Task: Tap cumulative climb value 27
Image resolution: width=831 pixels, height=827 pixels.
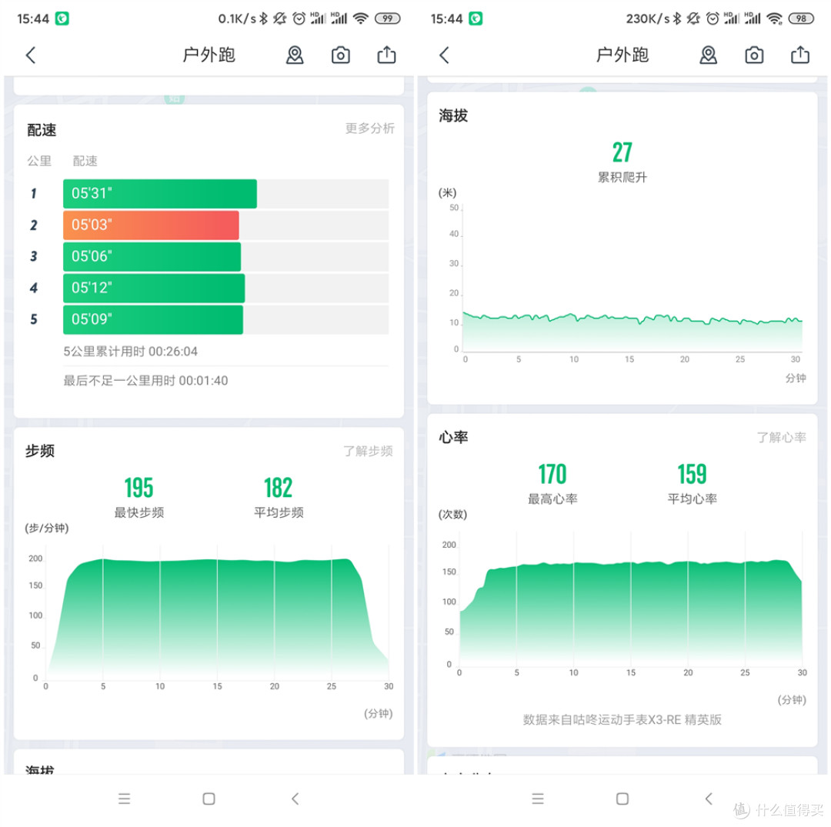Action: [622, 152]
